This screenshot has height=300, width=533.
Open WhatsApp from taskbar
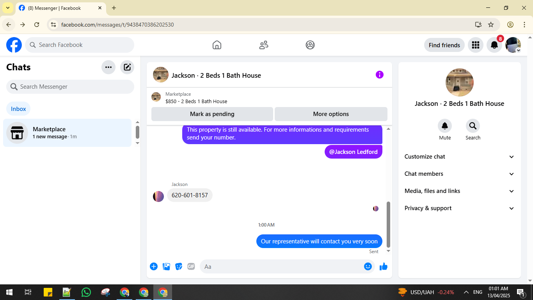86,292
